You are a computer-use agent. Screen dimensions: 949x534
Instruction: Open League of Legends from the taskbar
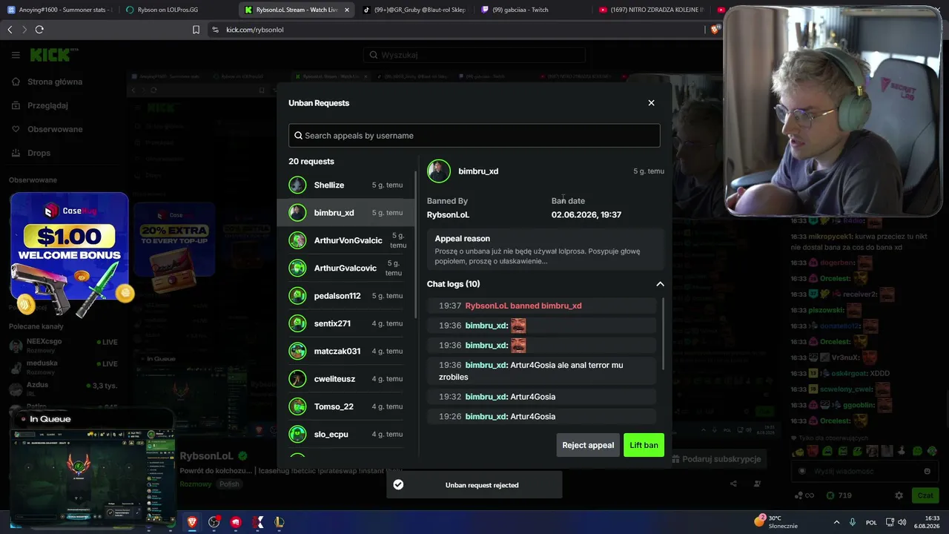279,522
